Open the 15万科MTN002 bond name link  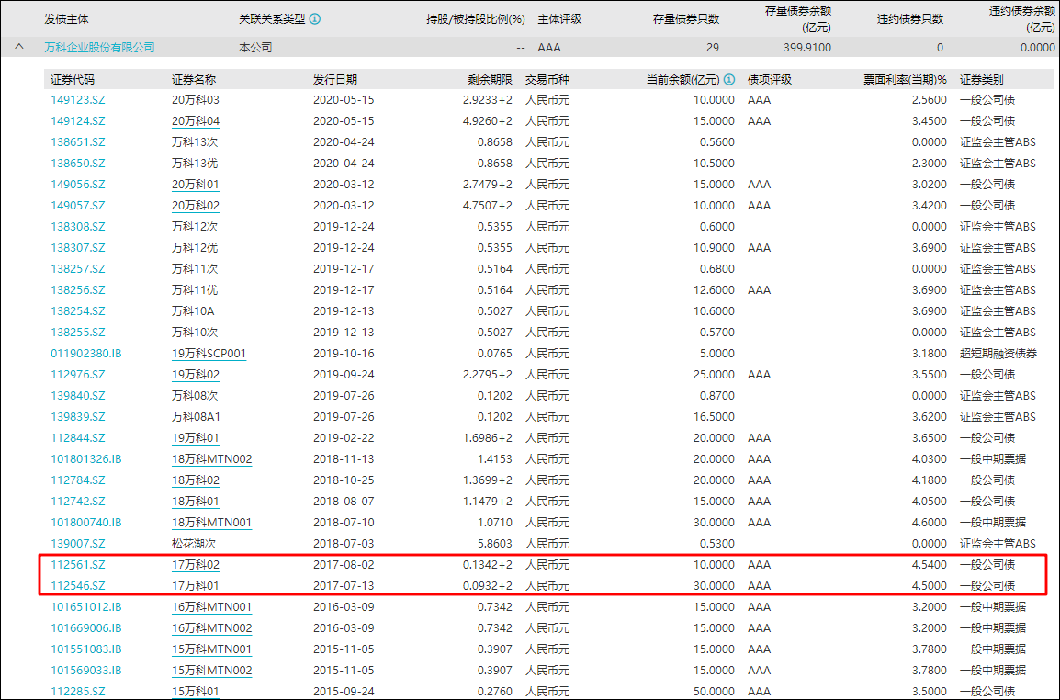point(211,671)
